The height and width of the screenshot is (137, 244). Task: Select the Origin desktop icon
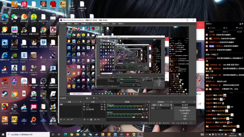[x=34, y=121]
